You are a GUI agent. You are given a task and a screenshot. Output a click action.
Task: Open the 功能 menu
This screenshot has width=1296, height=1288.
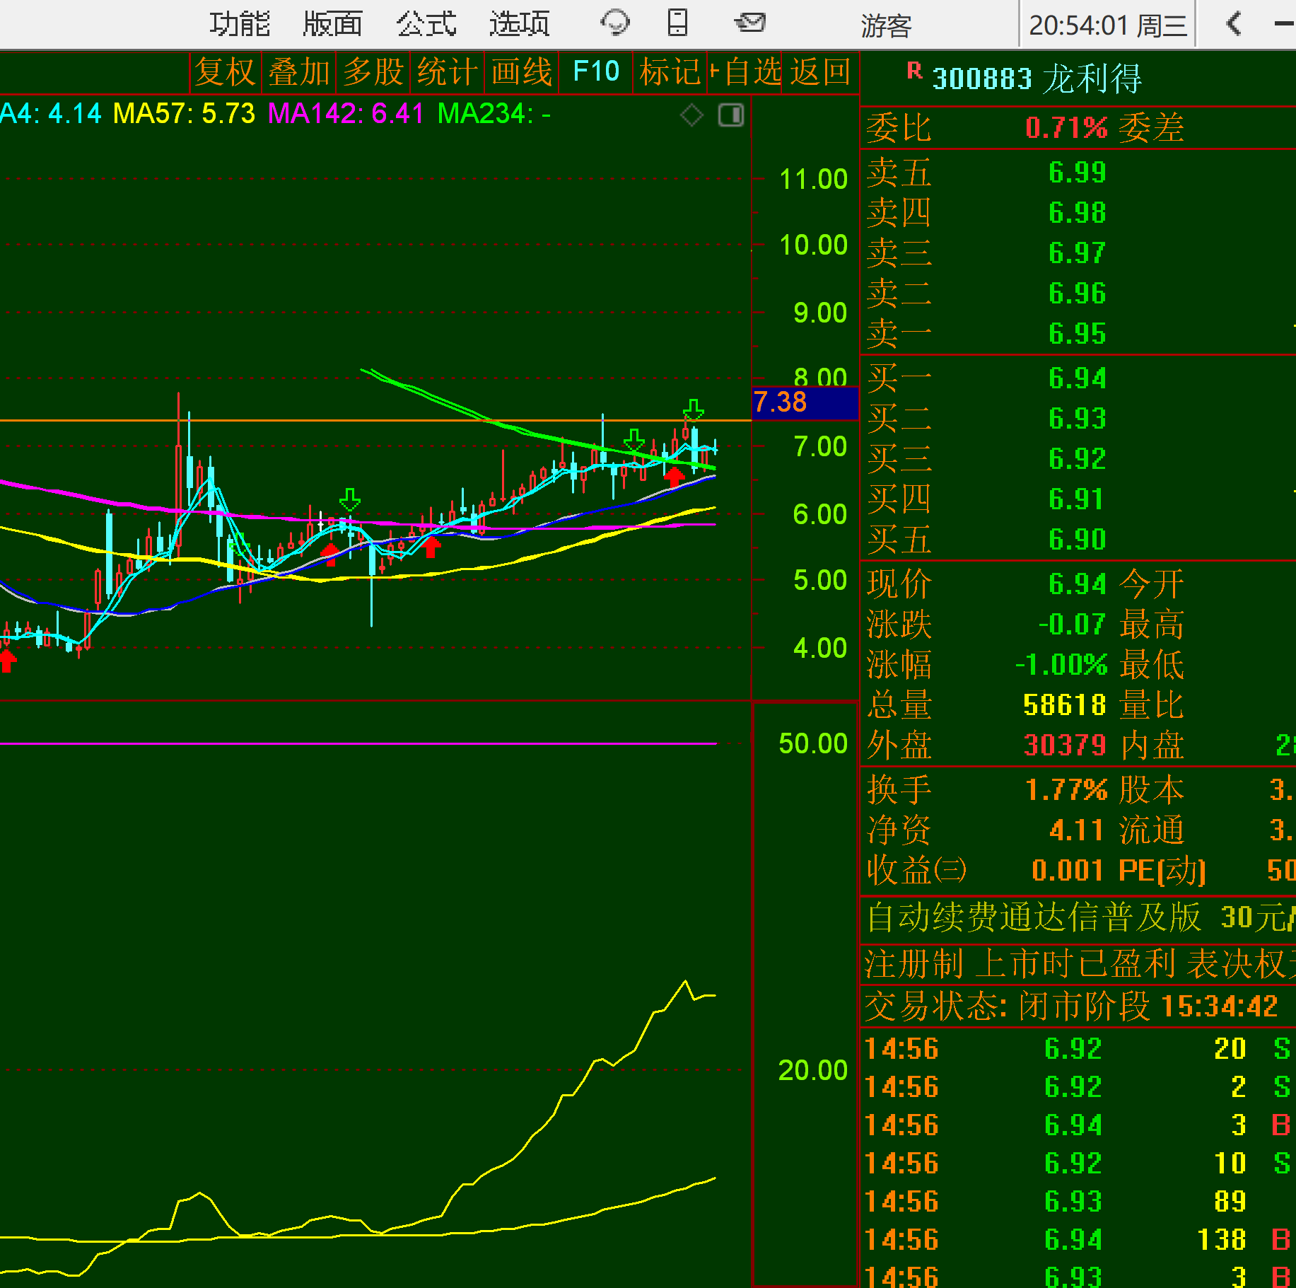click(240, 24)
